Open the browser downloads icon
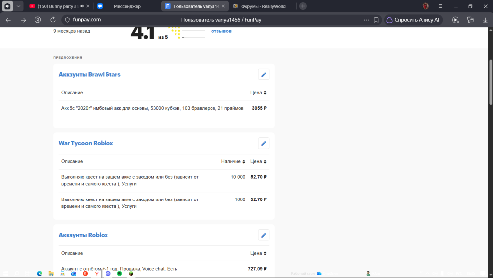 tap(485, 20)
